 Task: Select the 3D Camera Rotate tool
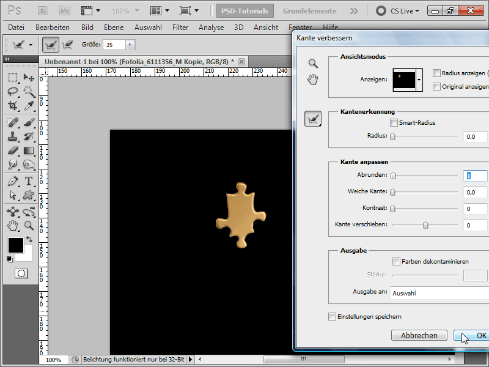click(29, 212)
